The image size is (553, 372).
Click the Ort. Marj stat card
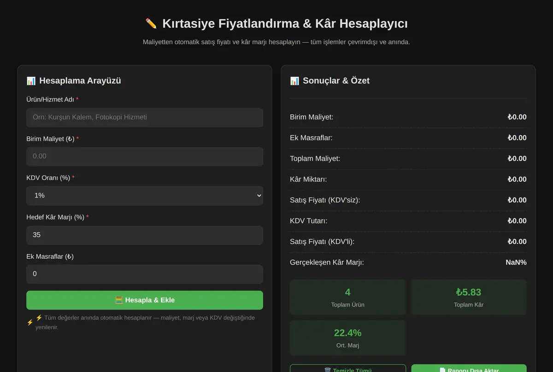pos(348,338)
